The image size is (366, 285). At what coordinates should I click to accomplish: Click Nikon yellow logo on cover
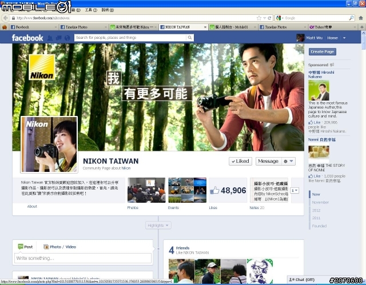click(x=42, y=67)
